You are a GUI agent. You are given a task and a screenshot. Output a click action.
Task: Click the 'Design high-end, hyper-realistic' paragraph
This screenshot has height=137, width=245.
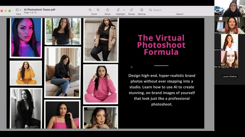pos(162,90)
